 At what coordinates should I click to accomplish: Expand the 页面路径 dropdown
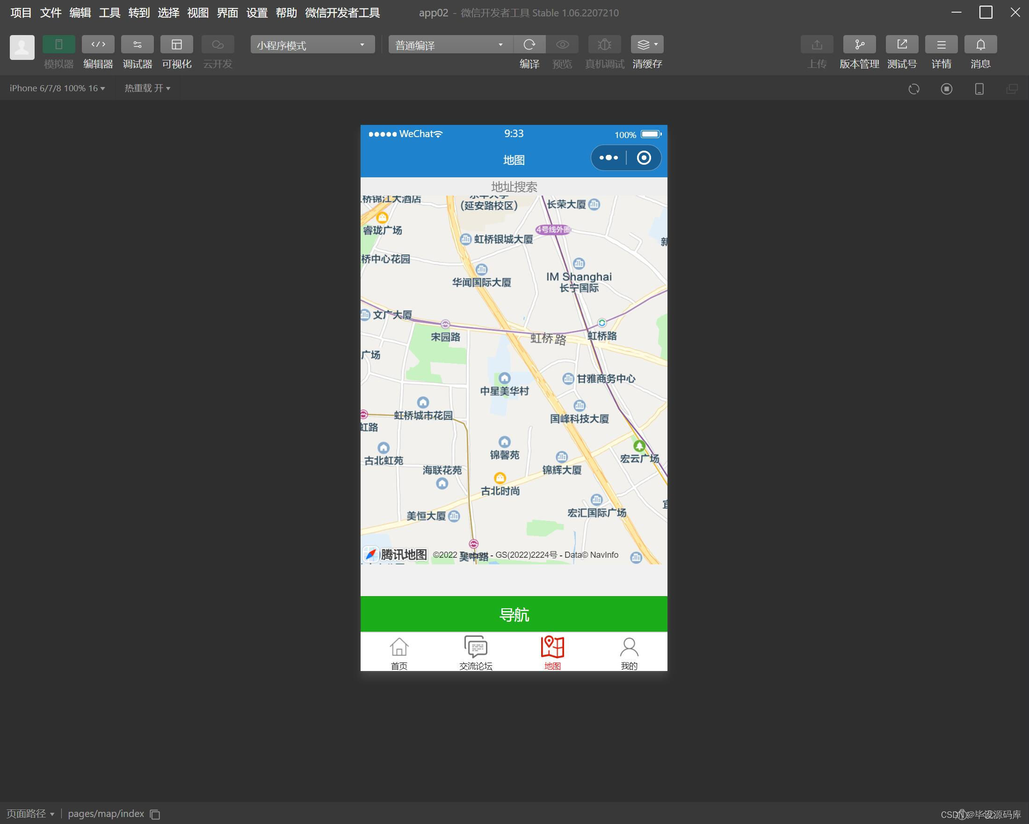tap(30, 814)
